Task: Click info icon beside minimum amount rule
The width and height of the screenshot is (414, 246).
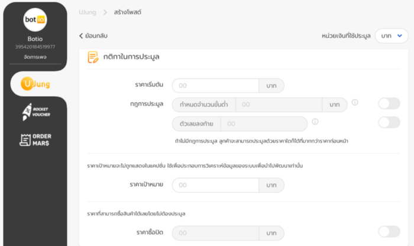Action: click(355, 102)
